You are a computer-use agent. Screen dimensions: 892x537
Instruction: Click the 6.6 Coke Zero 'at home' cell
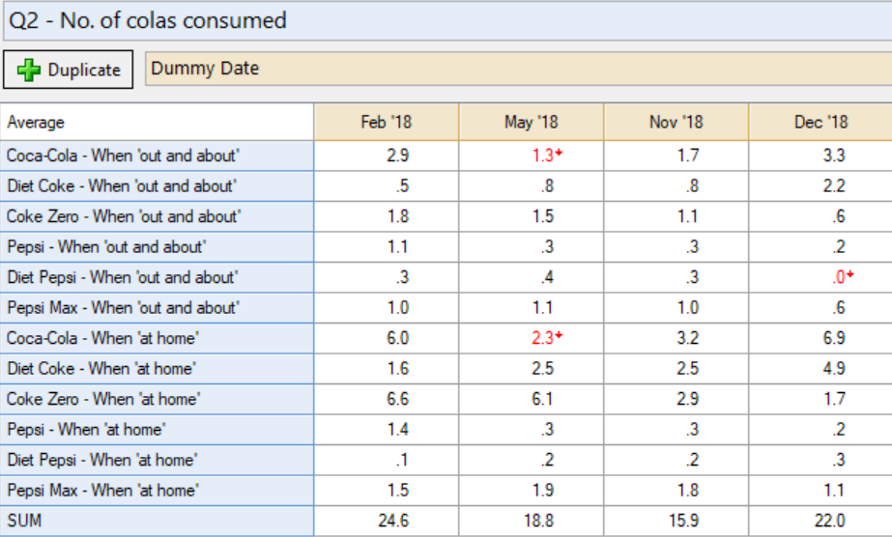tap(396, 399)
